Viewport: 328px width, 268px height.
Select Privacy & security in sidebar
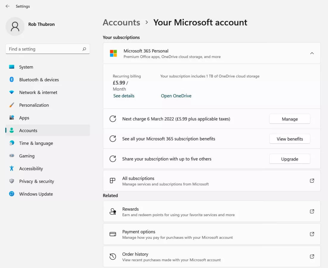click(36, 181)
